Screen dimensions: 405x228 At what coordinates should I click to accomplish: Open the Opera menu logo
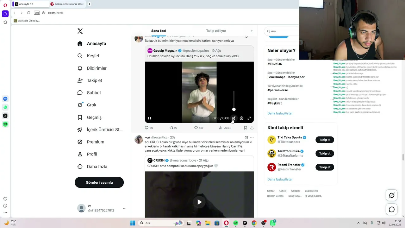tap(5, 5)
